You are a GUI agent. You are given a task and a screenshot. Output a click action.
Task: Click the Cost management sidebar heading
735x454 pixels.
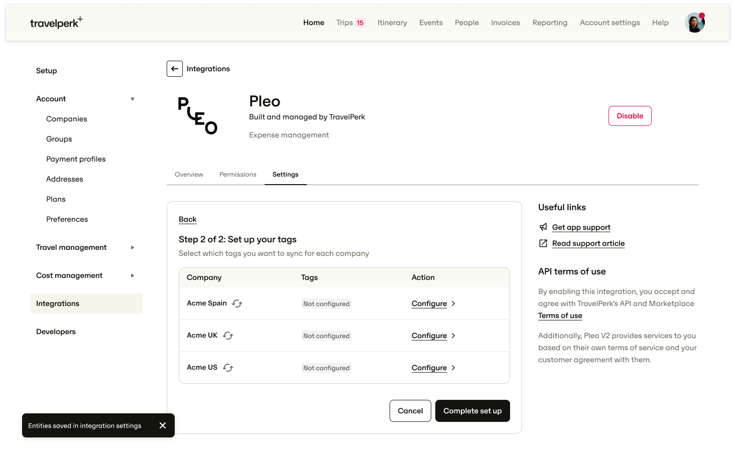click(69, 275)
